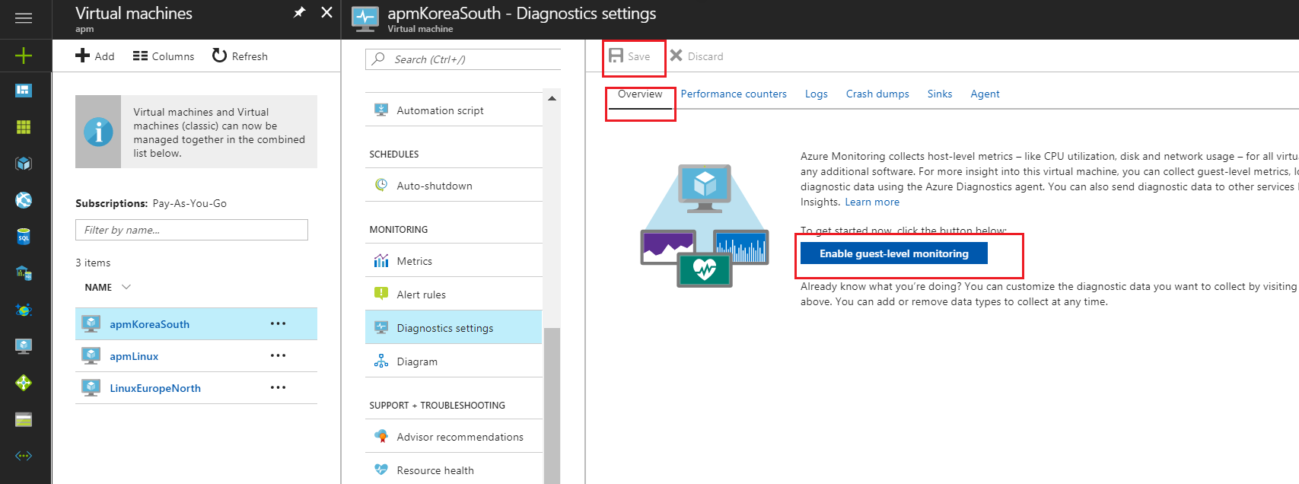Open Advisor recommendations

pyautogui.click(x=454, y=437)
